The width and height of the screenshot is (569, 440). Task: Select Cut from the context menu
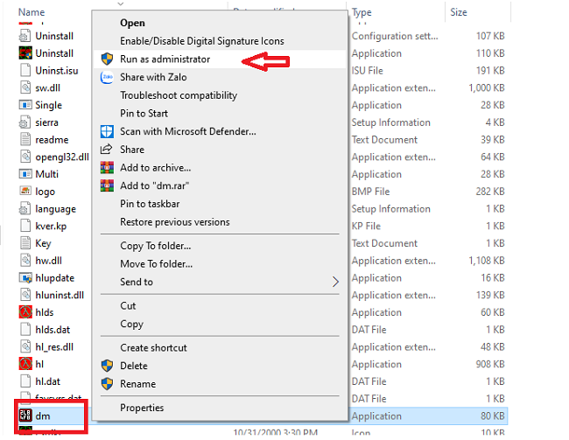click(x=220, y=306)
